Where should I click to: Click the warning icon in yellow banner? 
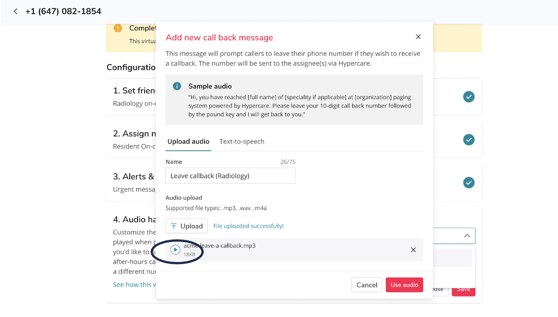[118, 28]
